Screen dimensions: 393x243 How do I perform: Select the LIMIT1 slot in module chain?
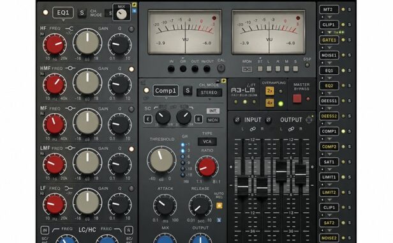(329, 177)
